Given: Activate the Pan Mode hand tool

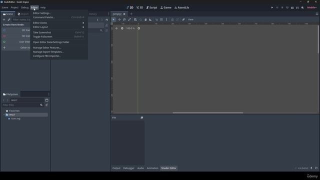Looking at the screenshot, I should point(145,19).
